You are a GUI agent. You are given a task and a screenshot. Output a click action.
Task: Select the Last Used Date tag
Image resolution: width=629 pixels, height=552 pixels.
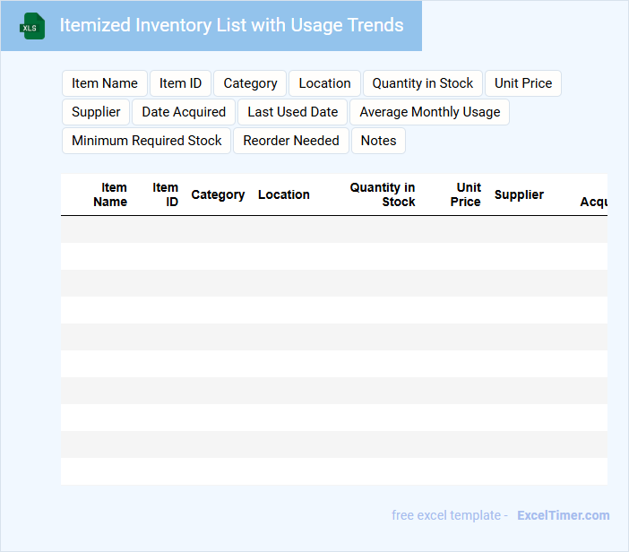pos(292,112)
